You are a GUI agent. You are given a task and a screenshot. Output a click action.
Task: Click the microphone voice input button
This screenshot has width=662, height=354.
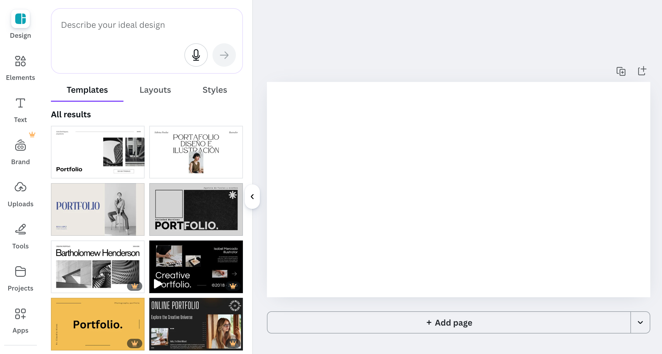coord(196,55)
